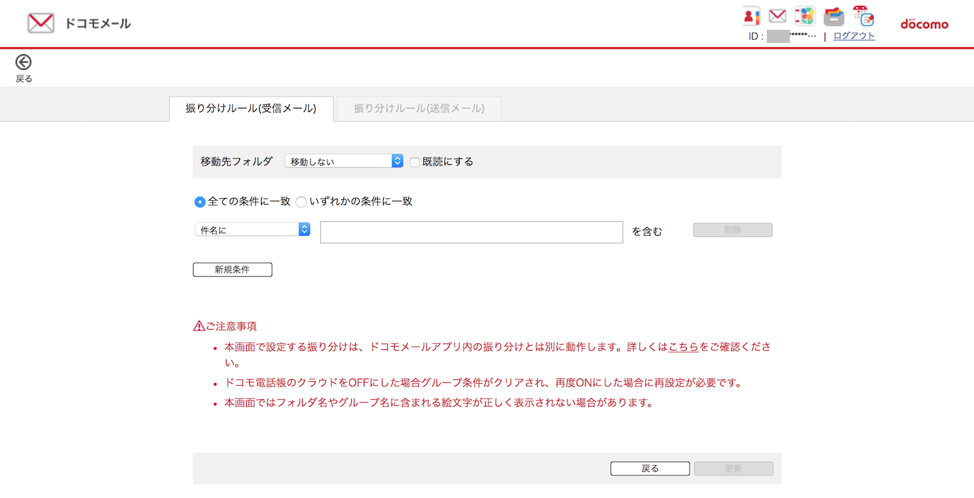This screenshot has height=498, width=974.
Task: Select 全ての条件に一致 radio button
Action: coord(200,202)
